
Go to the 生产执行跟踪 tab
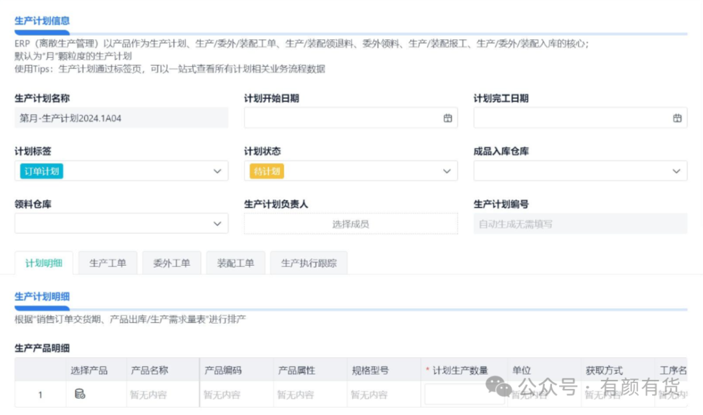309,263
